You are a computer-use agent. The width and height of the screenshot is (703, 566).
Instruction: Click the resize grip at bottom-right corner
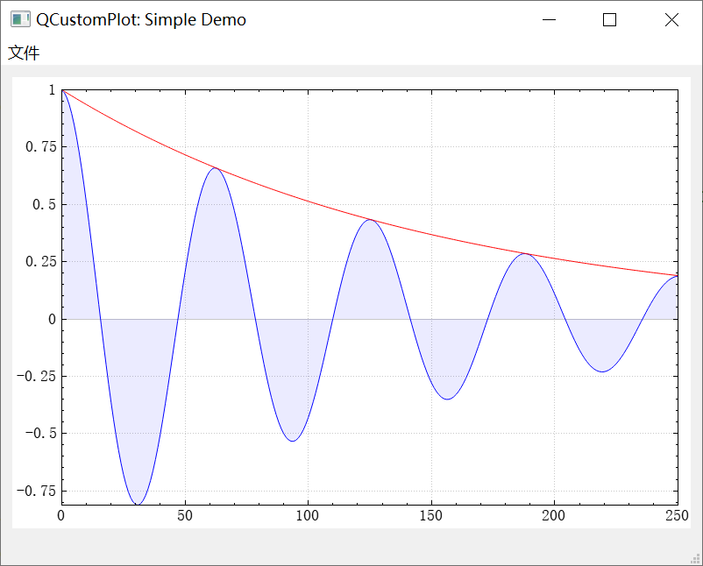(x=697, y=560)
